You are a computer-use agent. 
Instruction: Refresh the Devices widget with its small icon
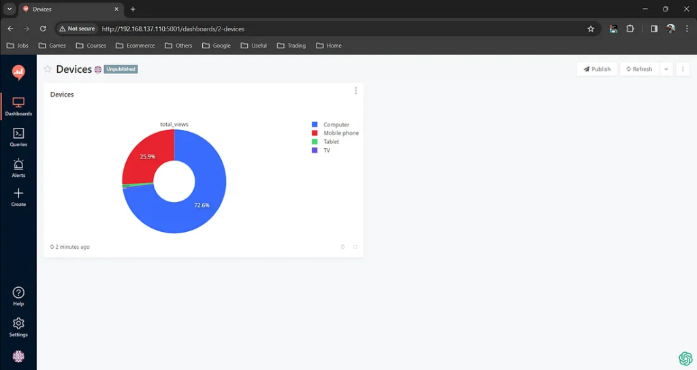tap(342, 247)
